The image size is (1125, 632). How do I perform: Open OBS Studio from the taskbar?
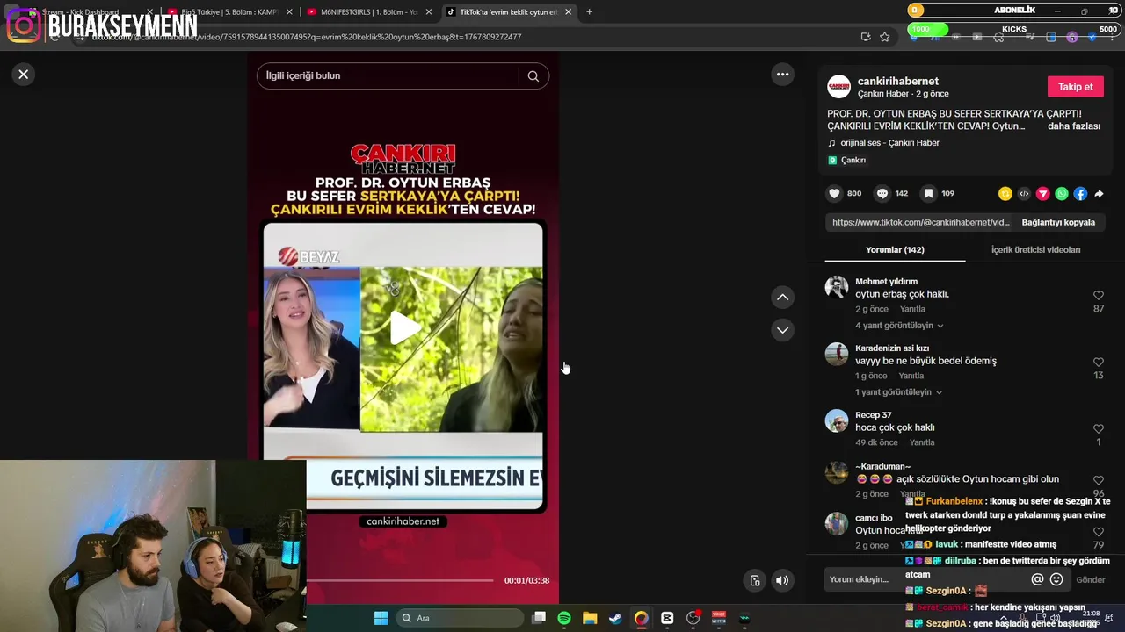pos(693,618)
